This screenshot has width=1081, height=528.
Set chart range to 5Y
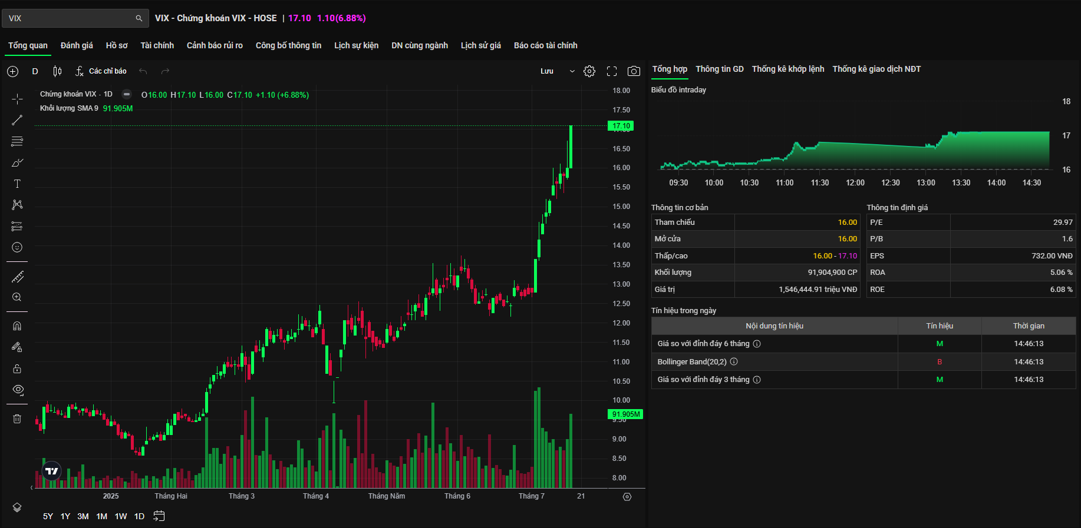point(48,516)
